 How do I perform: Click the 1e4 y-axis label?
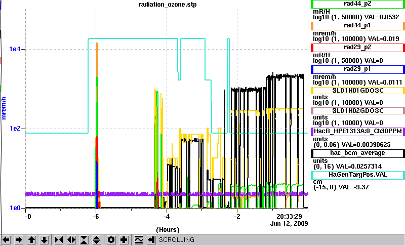[x=15, y=49]
